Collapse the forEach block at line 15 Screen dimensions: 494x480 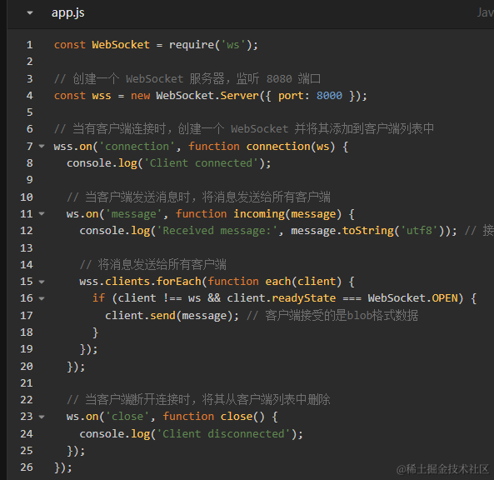click(42, 282)
